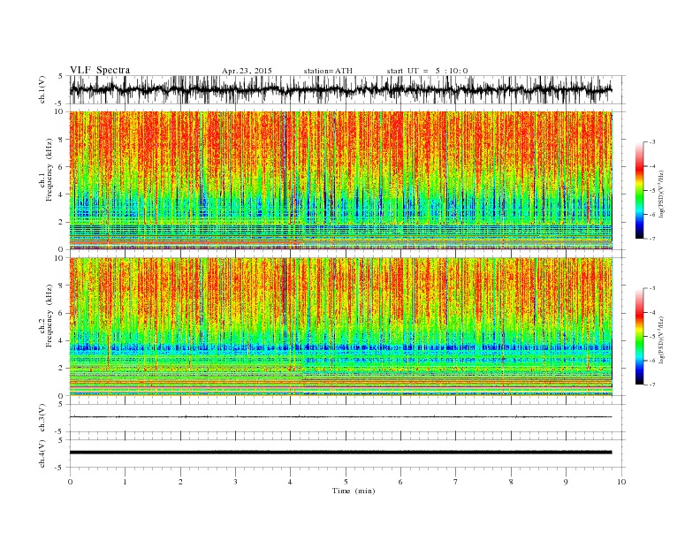The height and width of the screenshot is (541, 700).
Task: Click the 4 minute tick label on time axis
Action: (291, 482)
